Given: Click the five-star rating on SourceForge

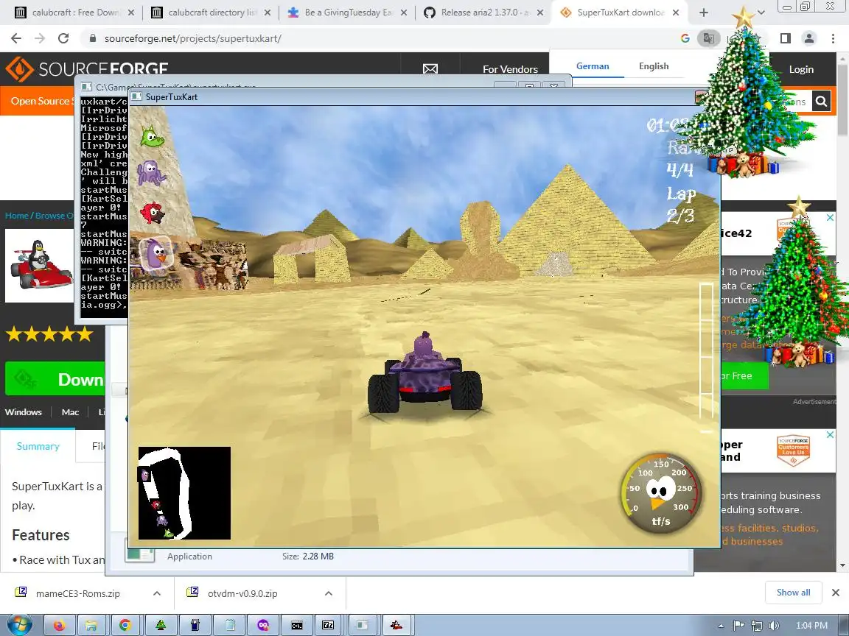Looking at the screenshot, I should [x=49, y=334].
